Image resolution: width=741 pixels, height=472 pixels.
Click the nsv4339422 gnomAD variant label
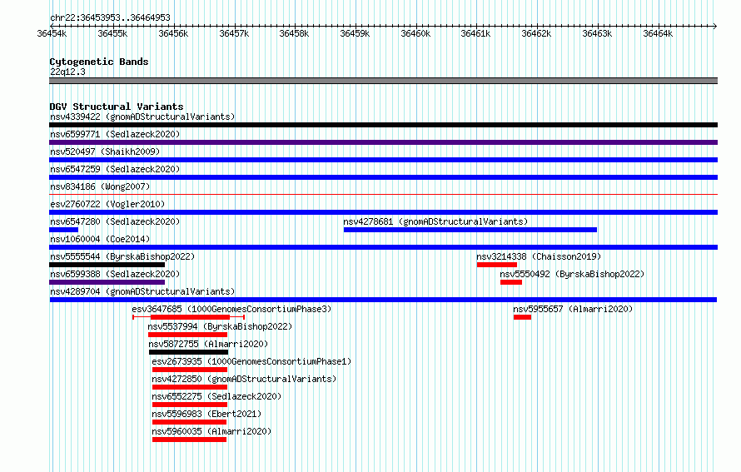[x=142, y=117]
